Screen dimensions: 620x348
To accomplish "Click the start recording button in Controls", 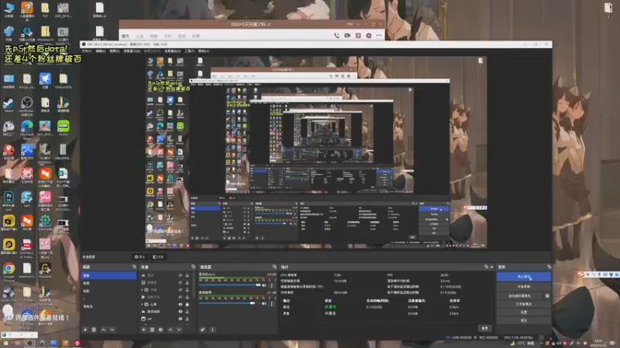I will click(524, 286).
